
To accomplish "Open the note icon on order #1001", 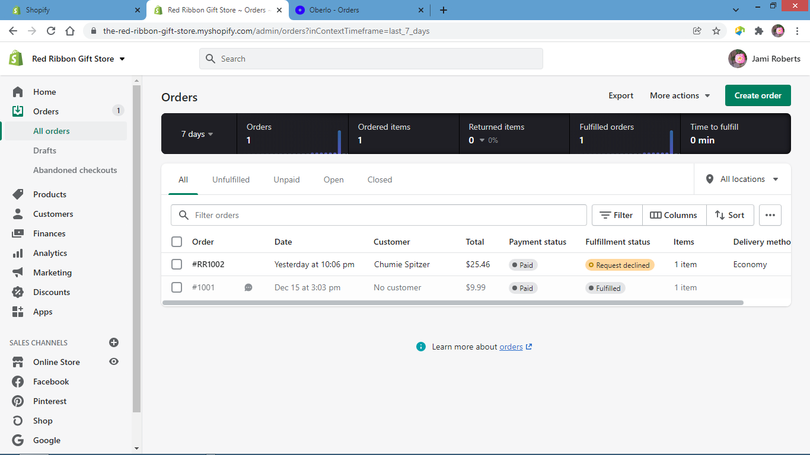I will (x=248, y=287).
